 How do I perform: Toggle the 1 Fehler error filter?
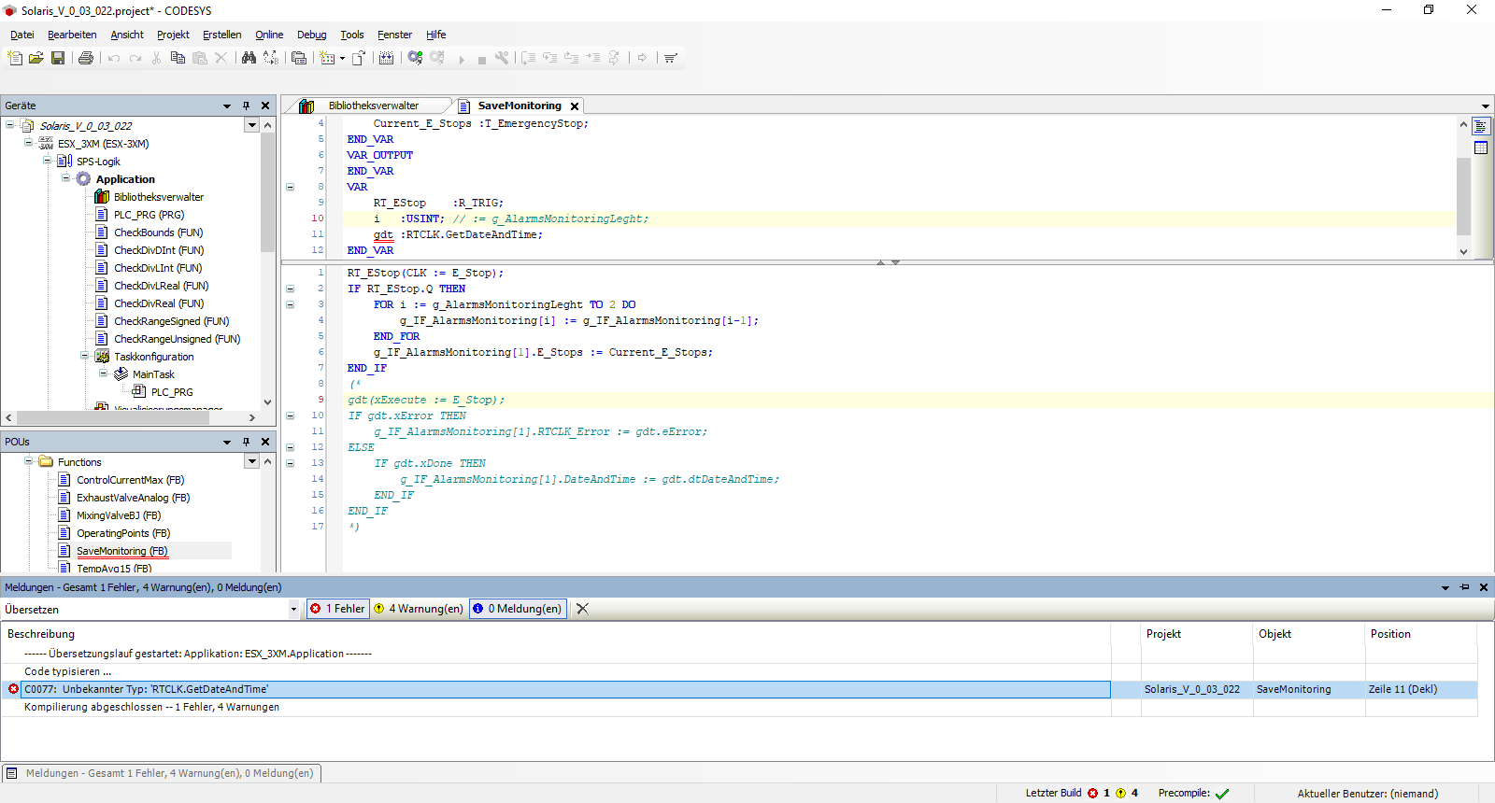pyautogui.click(x=337, y=609)
